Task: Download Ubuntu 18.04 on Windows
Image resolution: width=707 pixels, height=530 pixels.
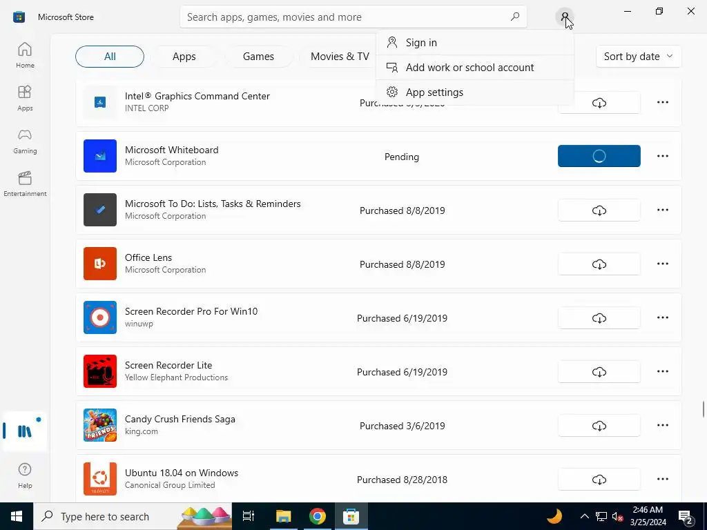Action: click(x=599, y=479)
